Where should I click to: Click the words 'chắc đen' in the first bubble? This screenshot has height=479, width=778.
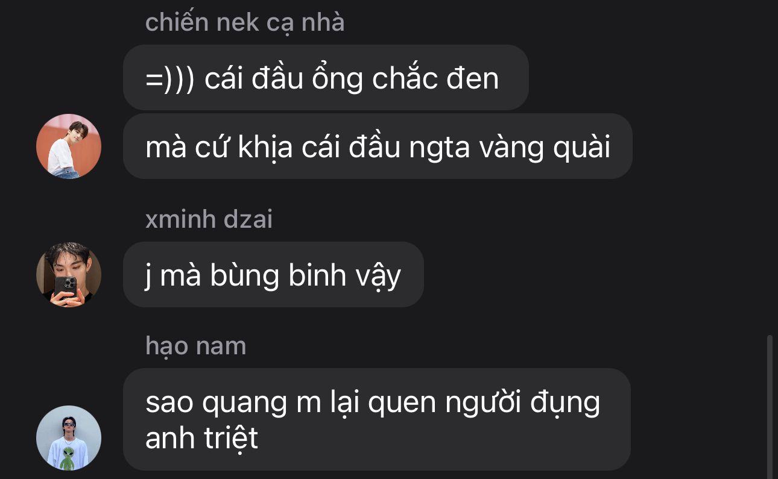(x=435, y=78)
